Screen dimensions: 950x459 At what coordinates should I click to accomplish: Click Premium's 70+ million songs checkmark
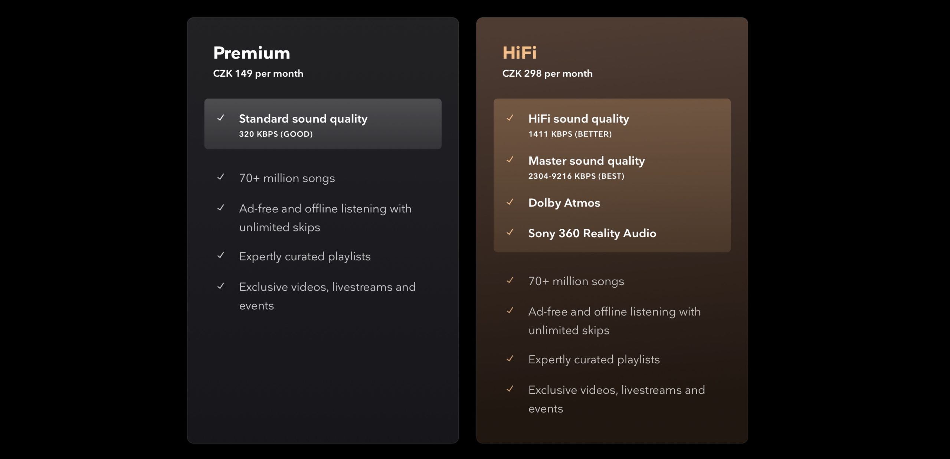click(x=221, y=177)
